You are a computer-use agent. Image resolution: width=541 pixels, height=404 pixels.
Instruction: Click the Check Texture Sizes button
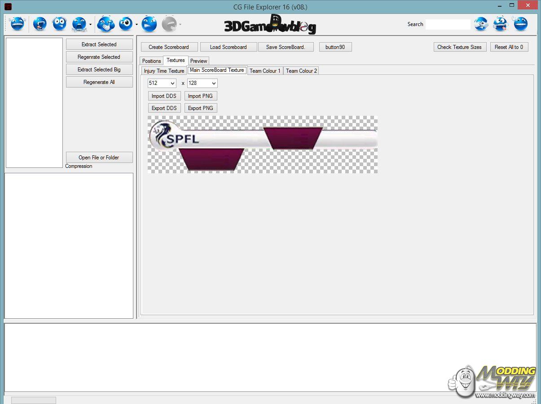pyautogui.click(x=459, y=47)
